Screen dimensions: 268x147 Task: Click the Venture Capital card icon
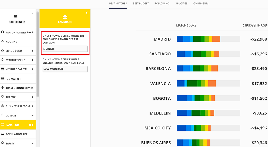click(x=3, y=69)
